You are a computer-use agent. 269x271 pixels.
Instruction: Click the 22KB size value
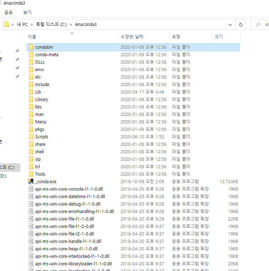pos(233,219)
